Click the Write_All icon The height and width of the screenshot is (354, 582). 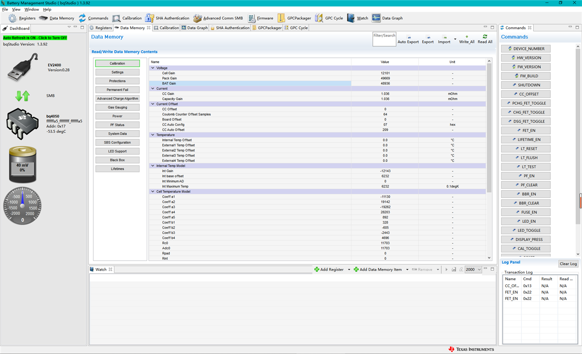coord(467,39)
